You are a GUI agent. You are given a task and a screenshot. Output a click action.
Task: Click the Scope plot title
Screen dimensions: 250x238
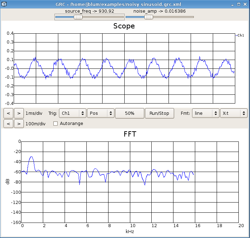tap(124, 26)
